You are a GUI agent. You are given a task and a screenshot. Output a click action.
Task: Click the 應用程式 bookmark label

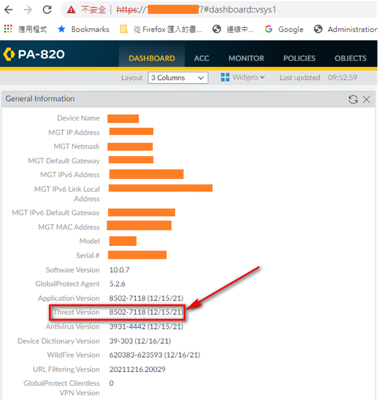click(32, 30)
